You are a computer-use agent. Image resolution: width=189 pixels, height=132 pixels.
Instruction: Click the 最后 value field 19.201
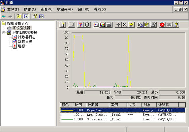coord(98,92)
